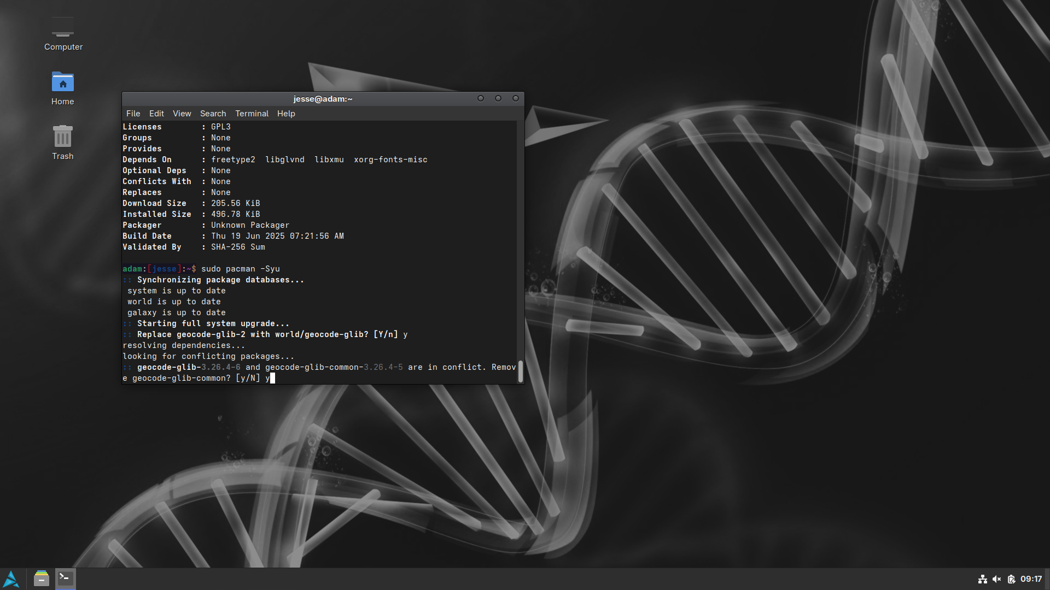Click the '[y/N]' prompt text

click(x=248, y=378)
